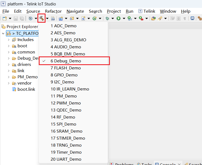Select 17 STIMER_Demo configuration

click(x=73, y=138)
